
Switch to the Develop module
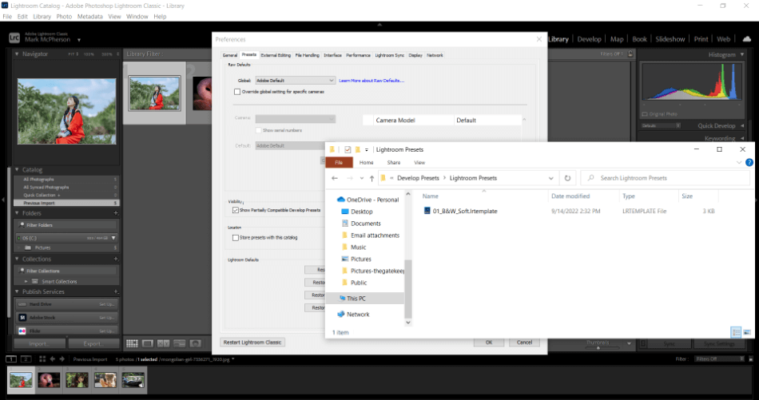point(589,38)
